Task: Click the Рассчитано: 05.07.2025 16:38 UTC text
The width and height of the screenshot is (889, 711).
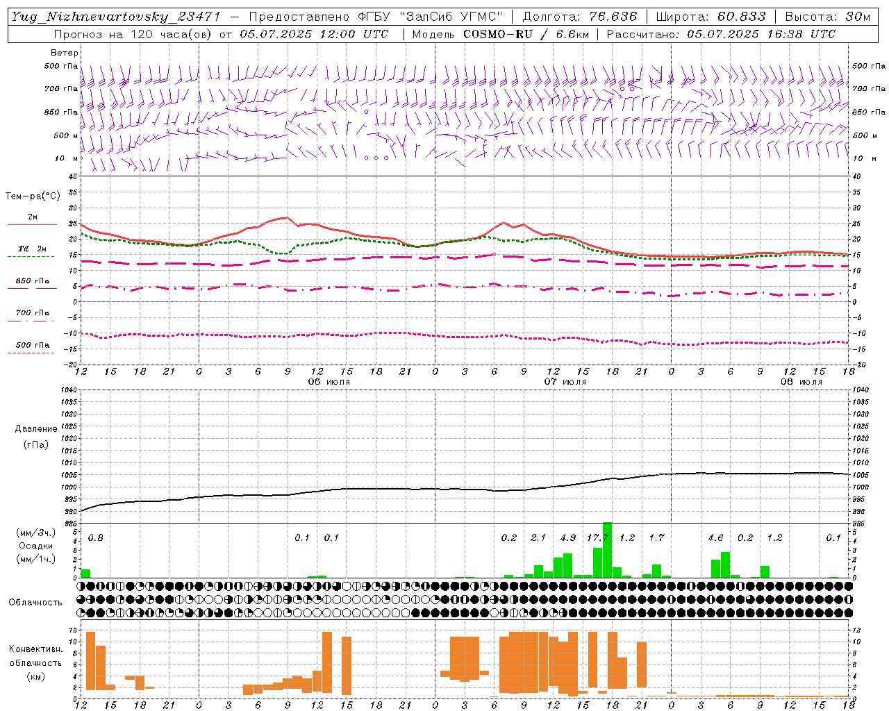Action: click(x=721, y=34)
